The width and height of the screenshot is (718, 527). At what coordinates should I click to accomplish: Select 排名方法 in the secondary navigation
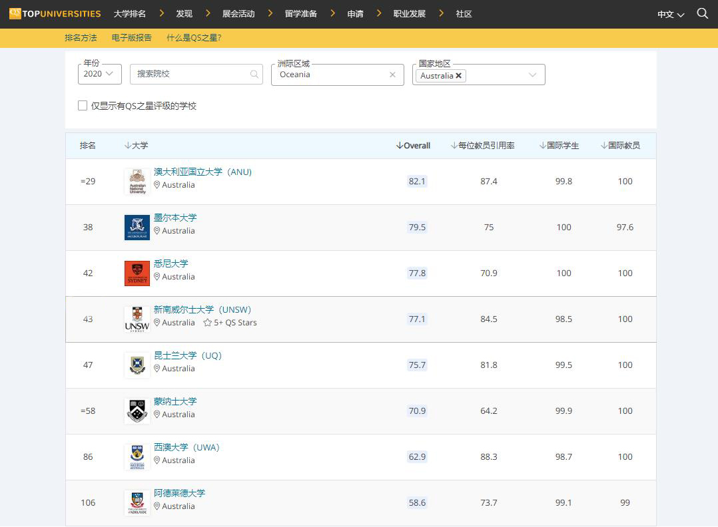80,38
